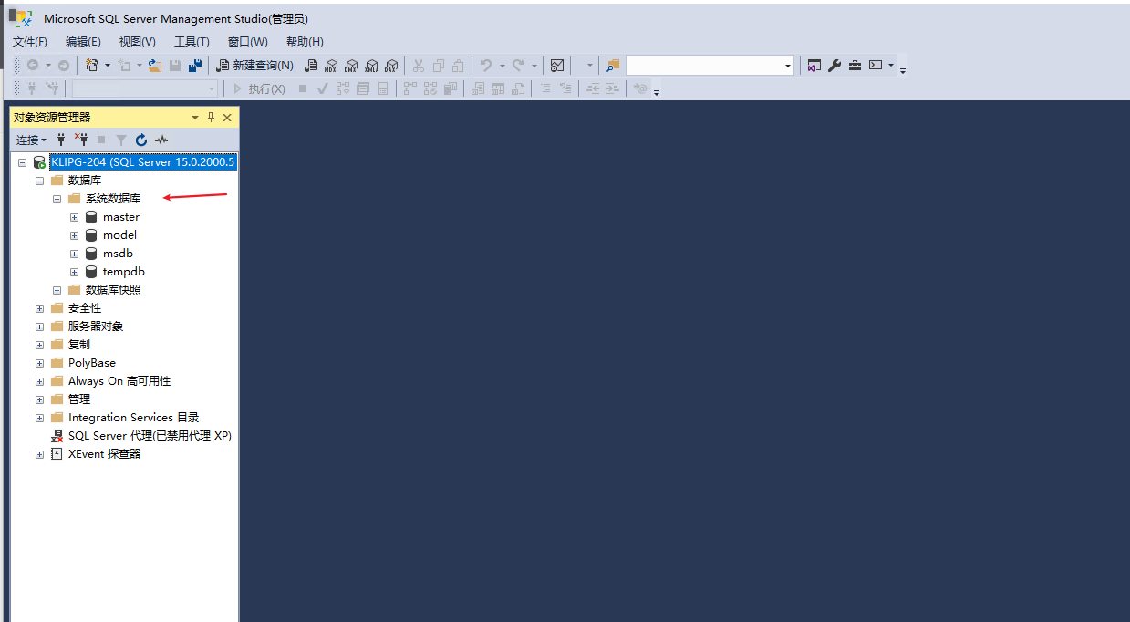The image size is (1130, 622).
Task: Click the Activity Monitor icon in toolbar
Action: (556, 66)
